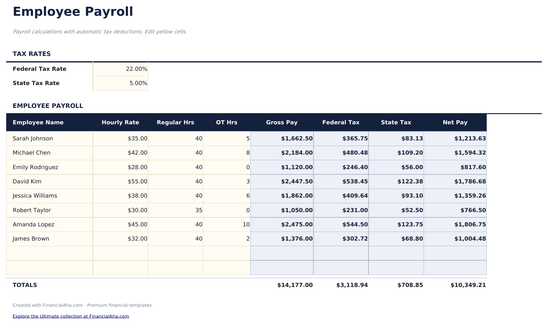Select the Federal Tax column header
This screenshot has height=325, width=548.
pyautogui.click(x=341, y=122)
